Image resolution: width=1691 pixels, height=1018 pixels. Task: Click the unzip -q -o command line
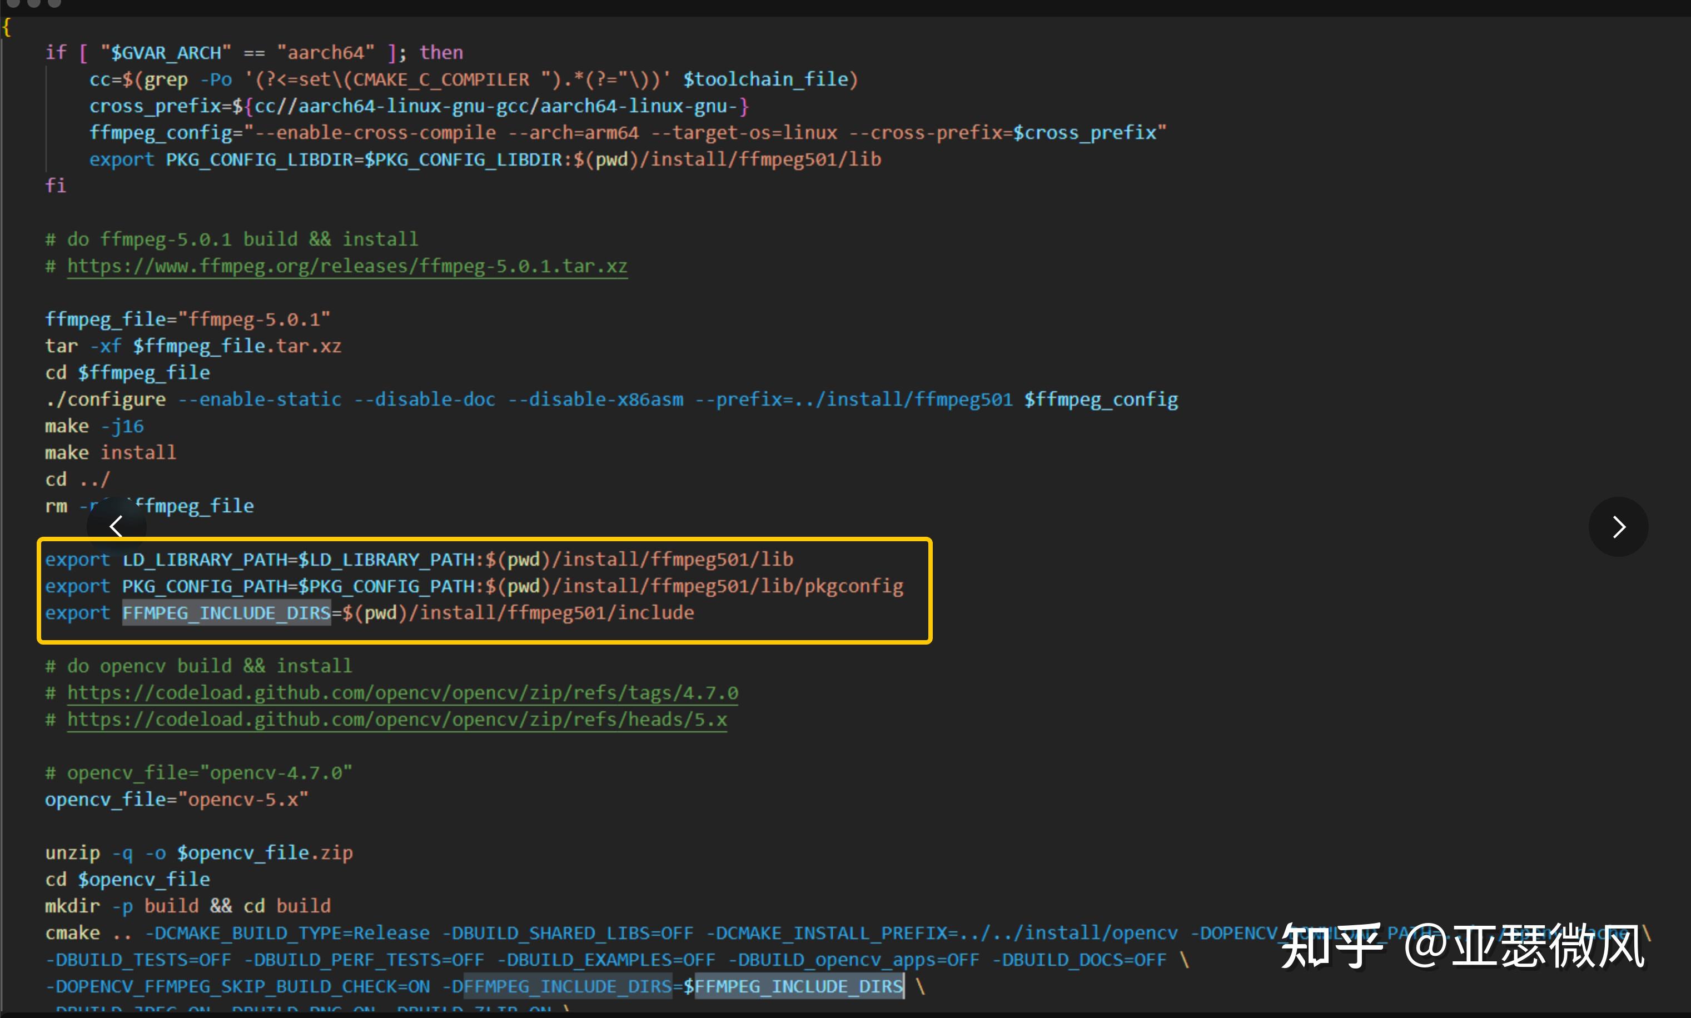click(199, 852)
